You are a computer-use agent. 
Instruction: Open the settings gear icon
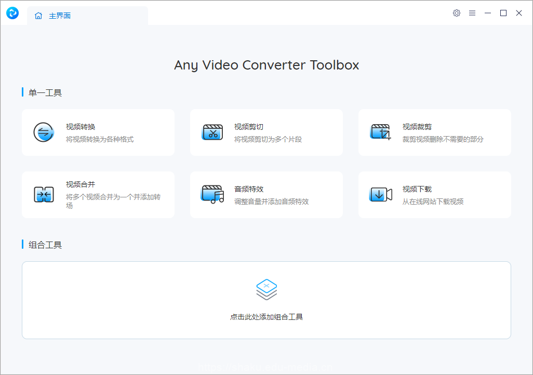(457, 13)
